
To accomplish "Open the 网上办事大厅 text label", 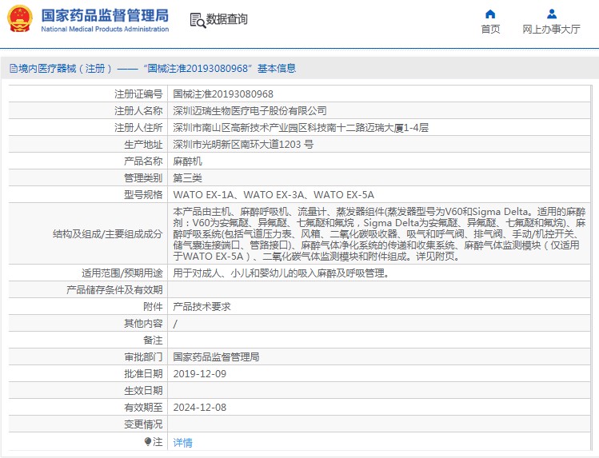I will coord(551,30).
